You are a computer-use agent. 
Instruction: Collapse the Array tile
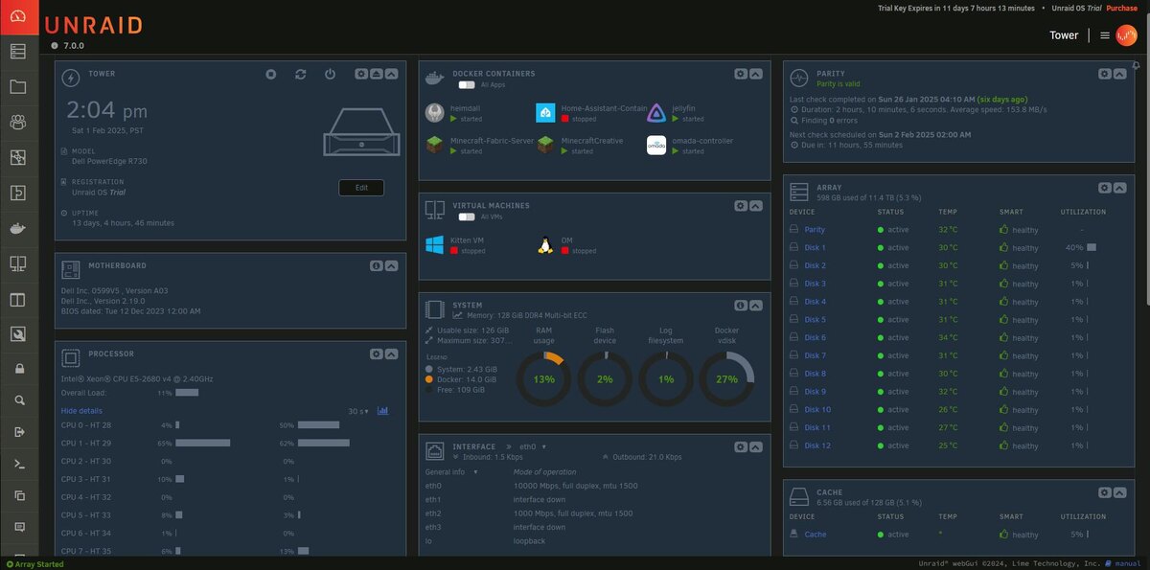1120,189
